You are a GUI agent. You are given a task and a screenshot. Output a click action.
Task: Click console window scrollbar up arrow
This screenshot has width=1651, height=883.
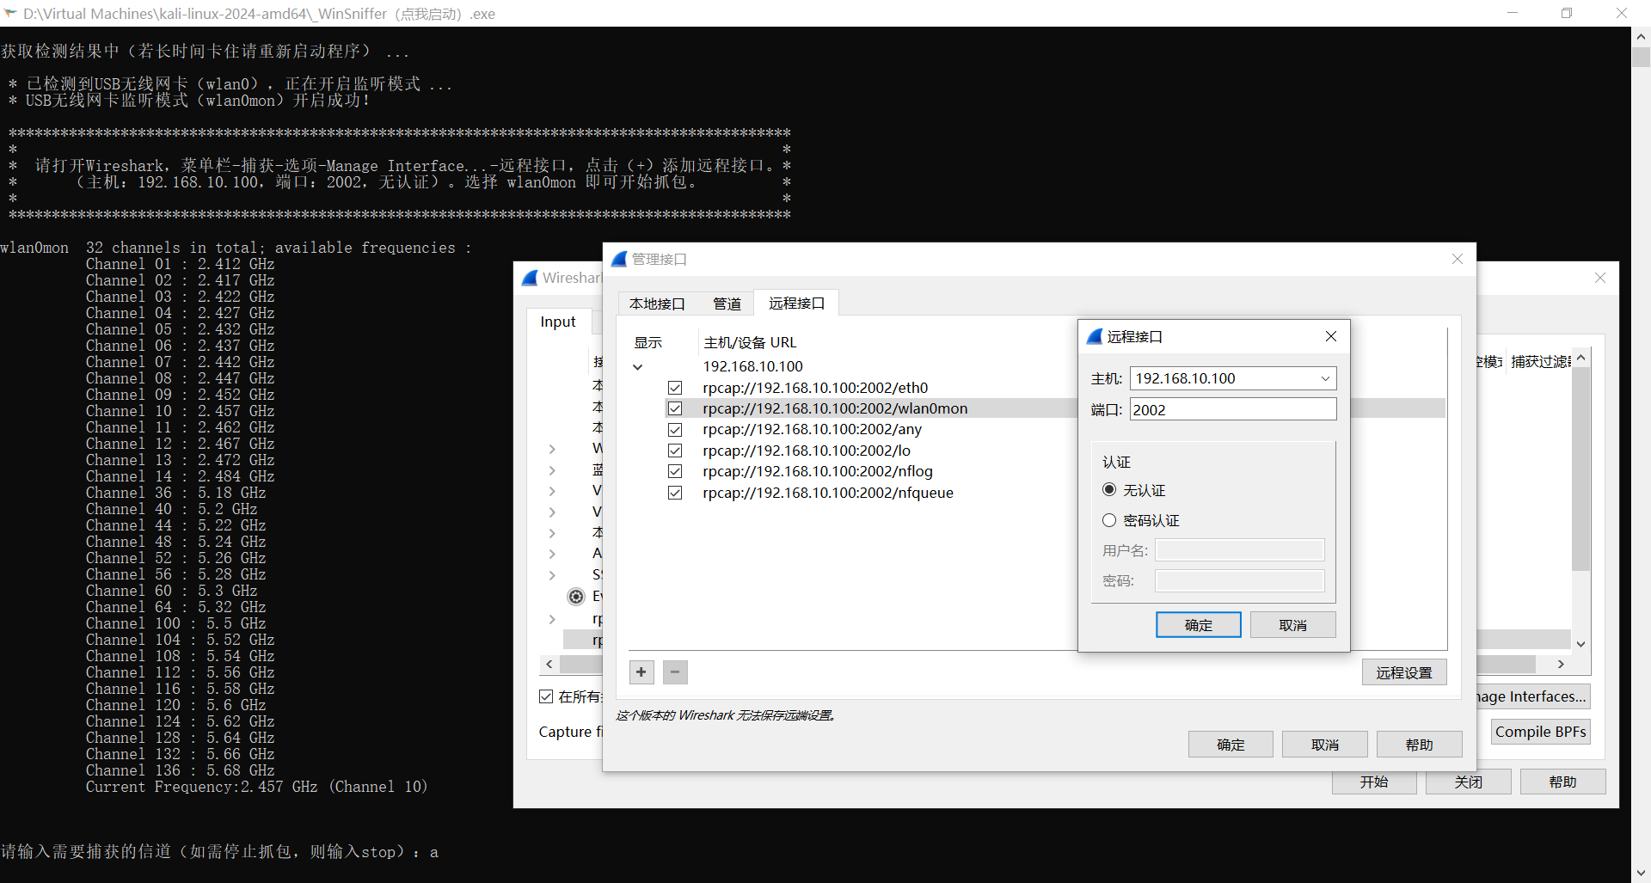pos(1641,37)
